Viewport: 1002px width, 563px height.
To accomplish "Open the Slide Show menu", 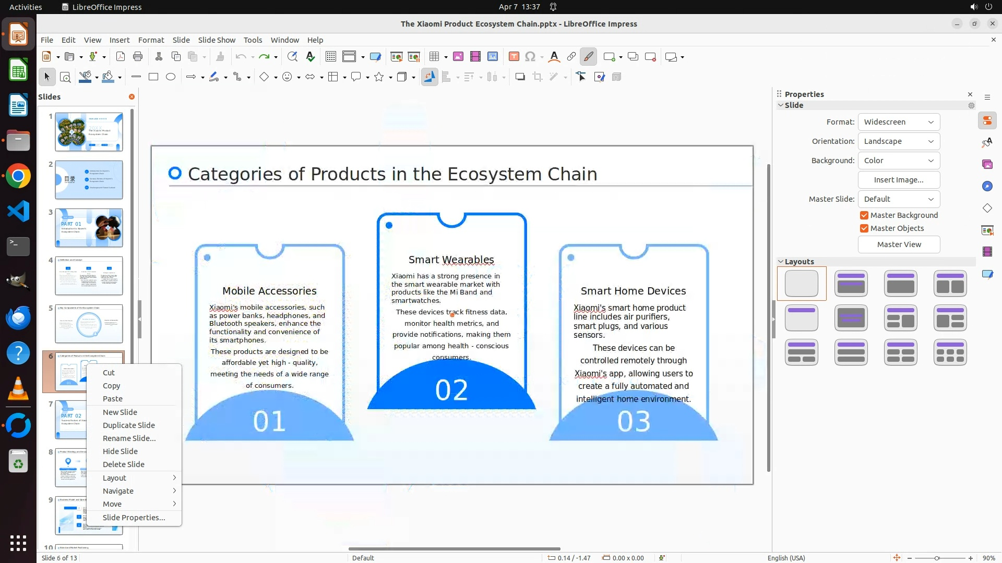I will pos(217,40).
